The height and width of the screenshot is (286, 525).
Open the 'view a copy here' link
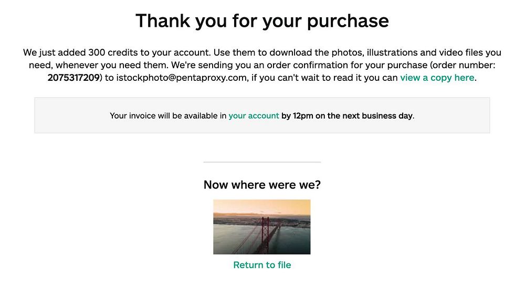(x=437, y=78)
